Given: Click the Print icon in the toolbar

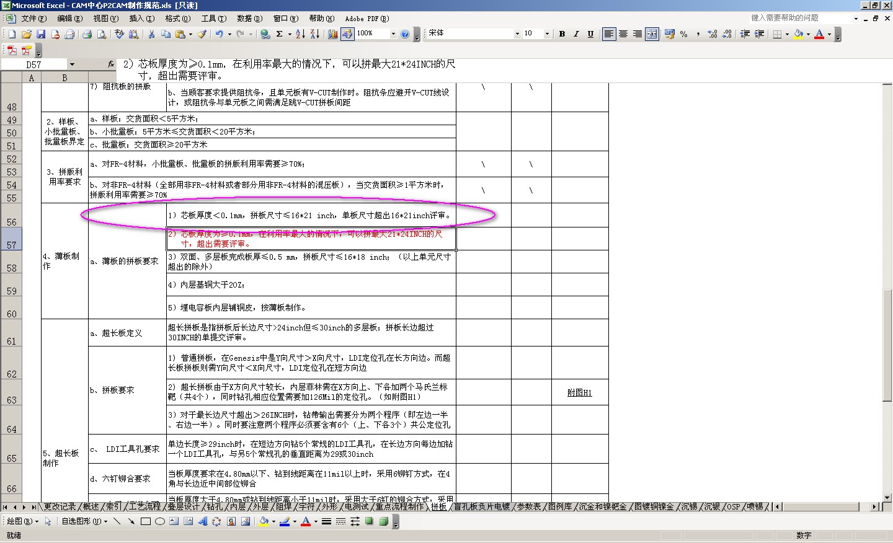Looking at the screenshot, I should coord(87,34).
